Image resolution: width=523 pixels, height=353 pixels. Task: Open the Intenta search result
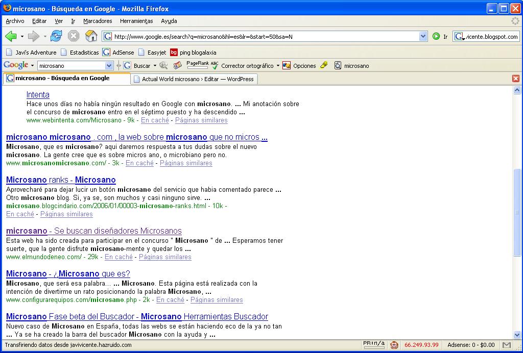click(38, 94)
